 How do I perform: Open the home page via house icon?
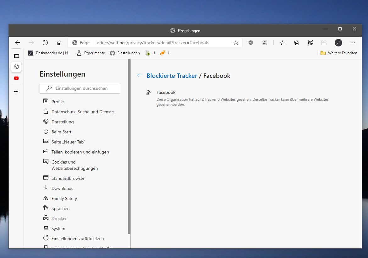pyautogui.click(x=59, y=43)
